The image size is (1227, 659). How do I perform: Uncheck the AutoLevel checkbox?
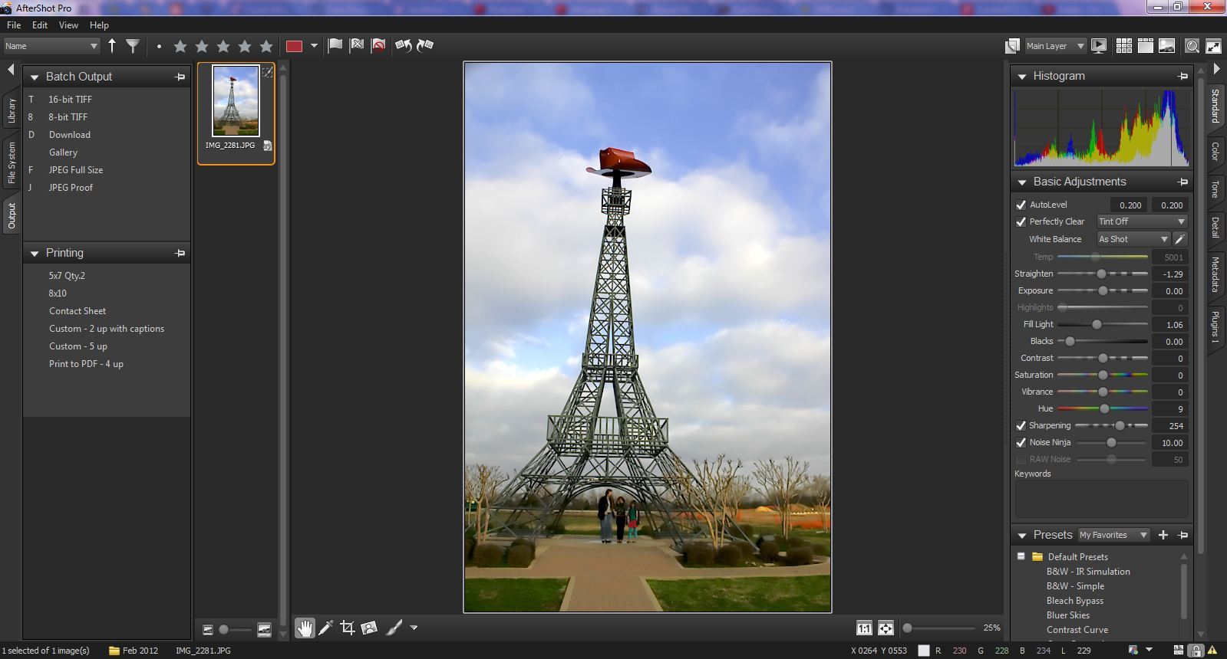1021,205
